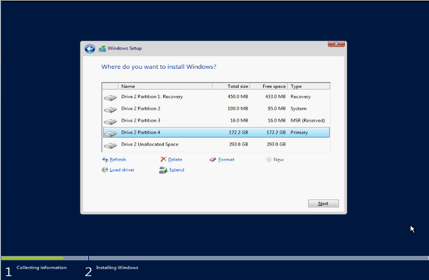Click the Next button

324,204
